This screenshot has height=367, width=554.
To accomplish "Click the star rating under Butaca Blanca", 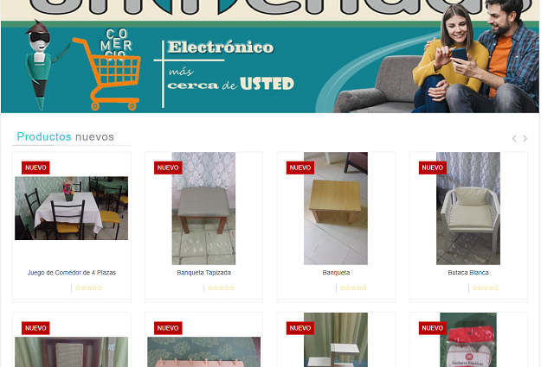I will coord(486,288).
